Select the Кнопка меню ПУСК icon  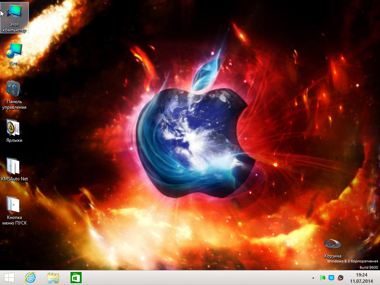tap(14, 211)
